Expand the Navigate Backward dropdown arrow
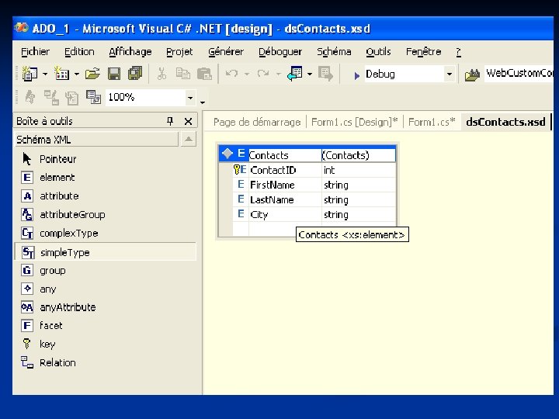This screenshot has width=559, height=419. coord(310,74)
